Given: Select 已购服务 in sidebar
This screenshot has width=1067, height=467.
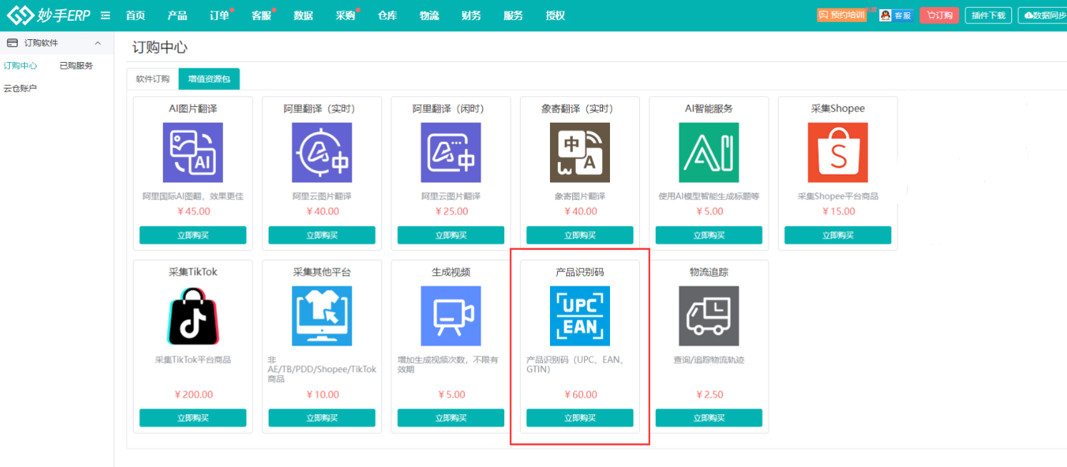Looking at the screenshot, I should pos(77,66).
